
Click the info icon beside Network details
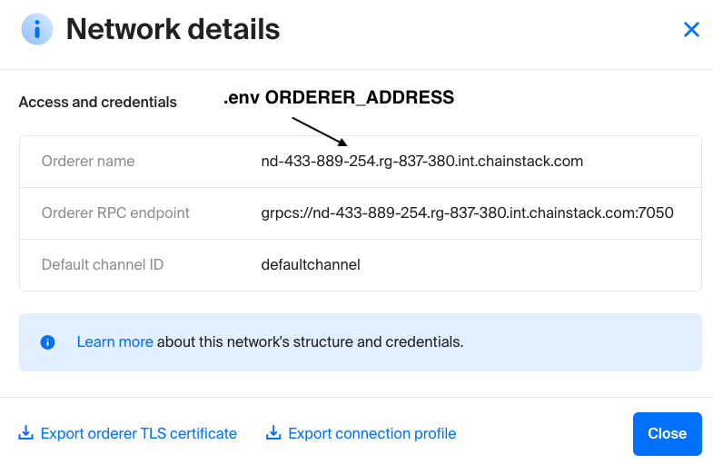(37, 29)
